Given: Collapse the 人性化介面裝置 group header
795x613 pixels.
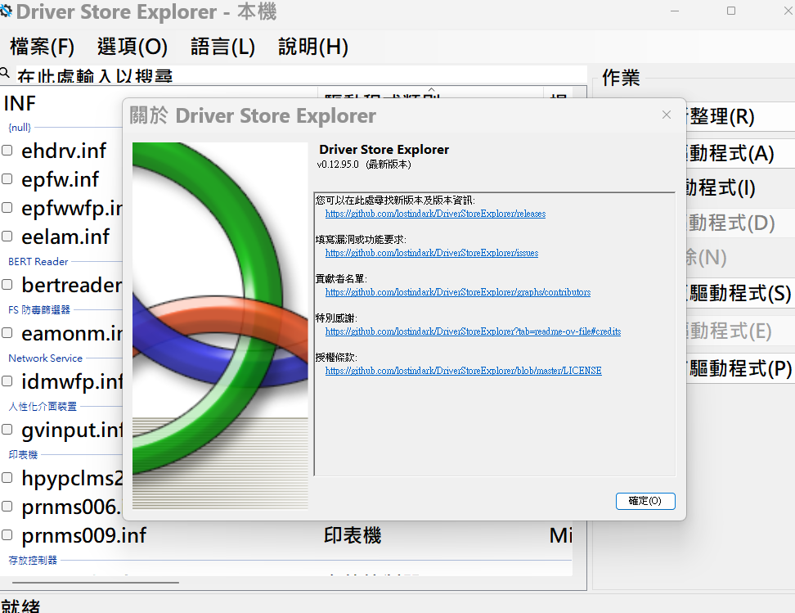Looking at the screenshot, I should [x=43, y=406].
